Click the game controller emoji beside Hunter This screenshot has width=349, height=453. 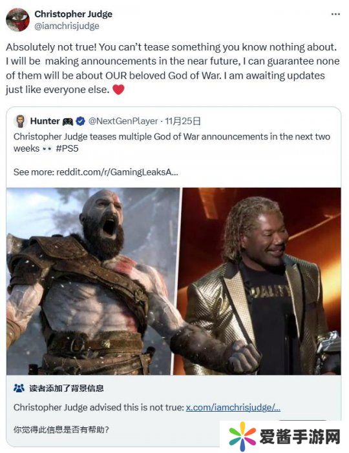click(x=68, y=121)
